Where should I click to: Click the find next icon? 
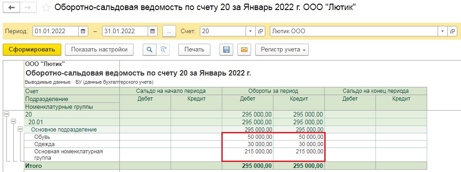163,50
